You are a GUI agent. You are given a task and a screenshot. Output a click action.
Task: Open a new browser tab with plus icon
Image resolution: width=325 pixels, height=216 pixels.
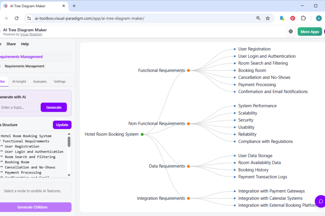74,6
